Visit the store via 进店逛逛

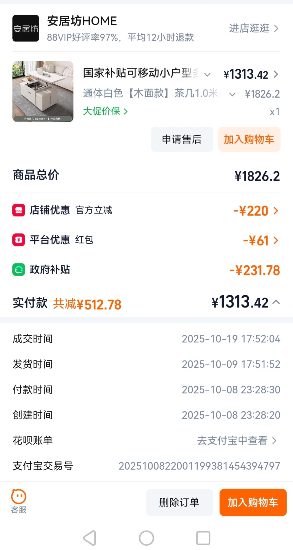coord(254,28)
